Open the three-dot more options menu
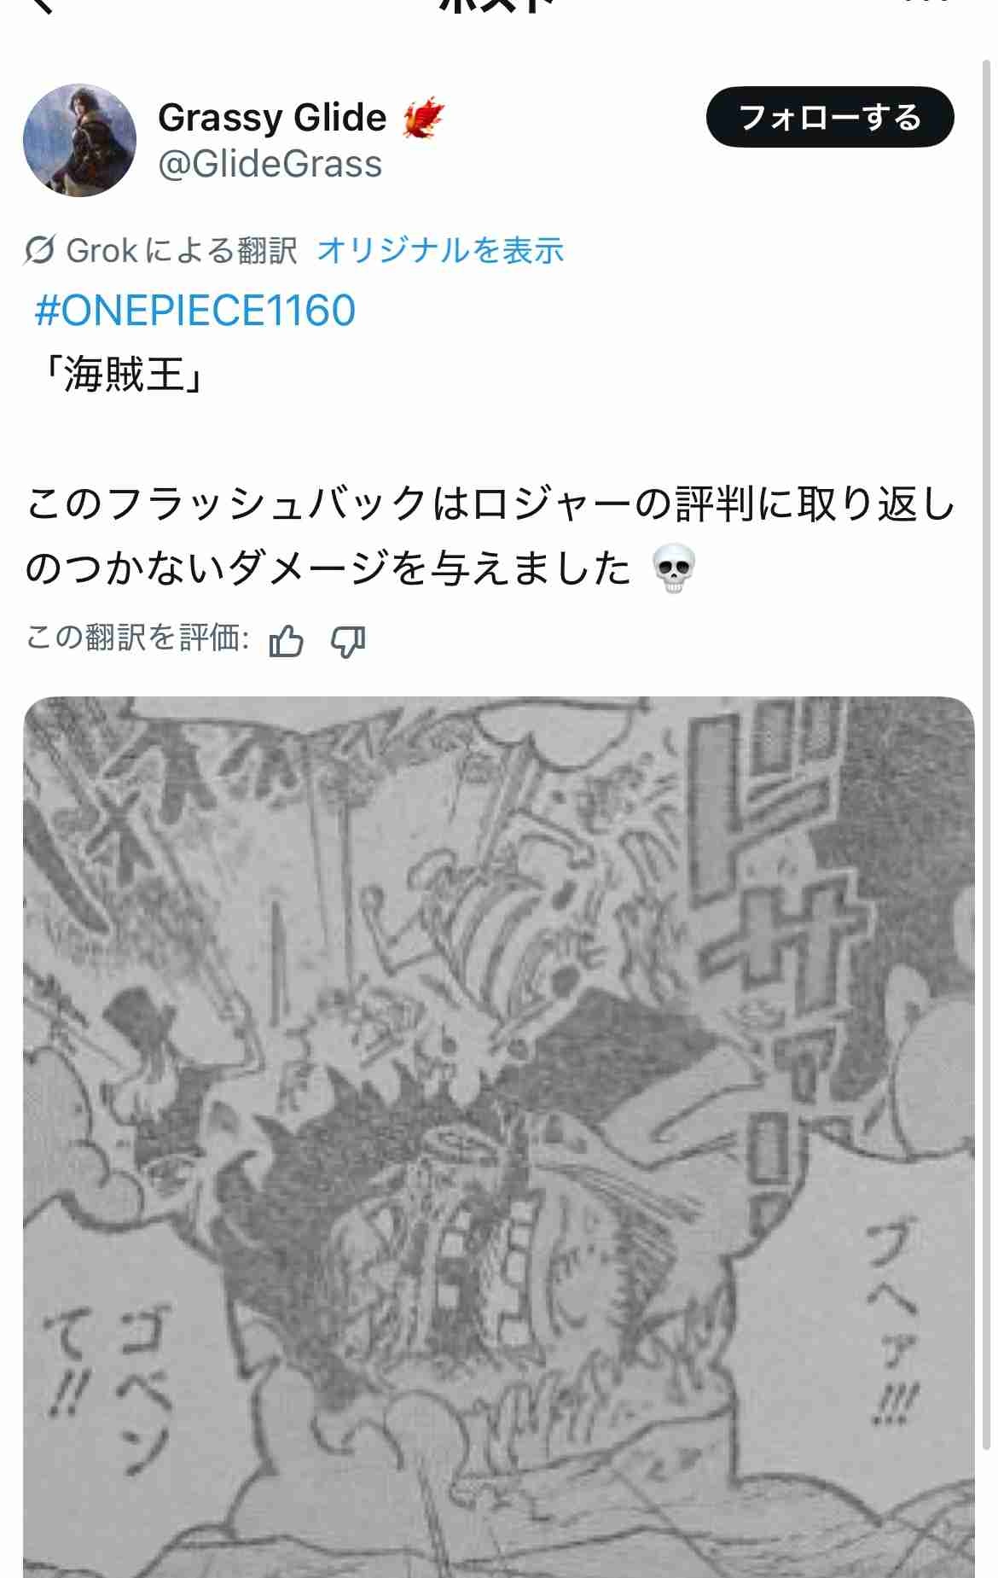 click(927, 3)
